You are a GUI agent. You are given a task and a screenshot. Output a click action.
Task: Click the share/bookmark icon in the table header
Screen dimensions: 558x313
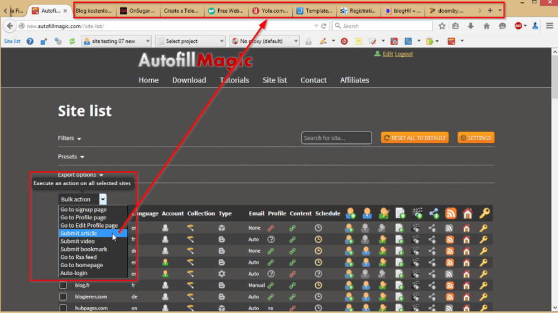pyautogui.click(x=434, y=213)
